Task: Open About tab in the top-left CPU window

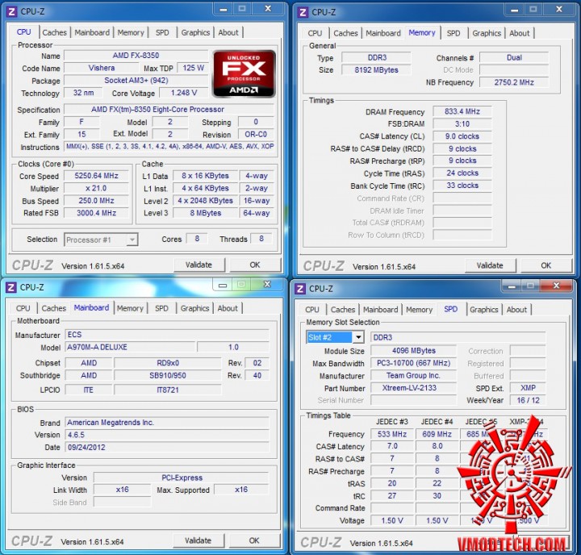Action: [x=228, y=32]
